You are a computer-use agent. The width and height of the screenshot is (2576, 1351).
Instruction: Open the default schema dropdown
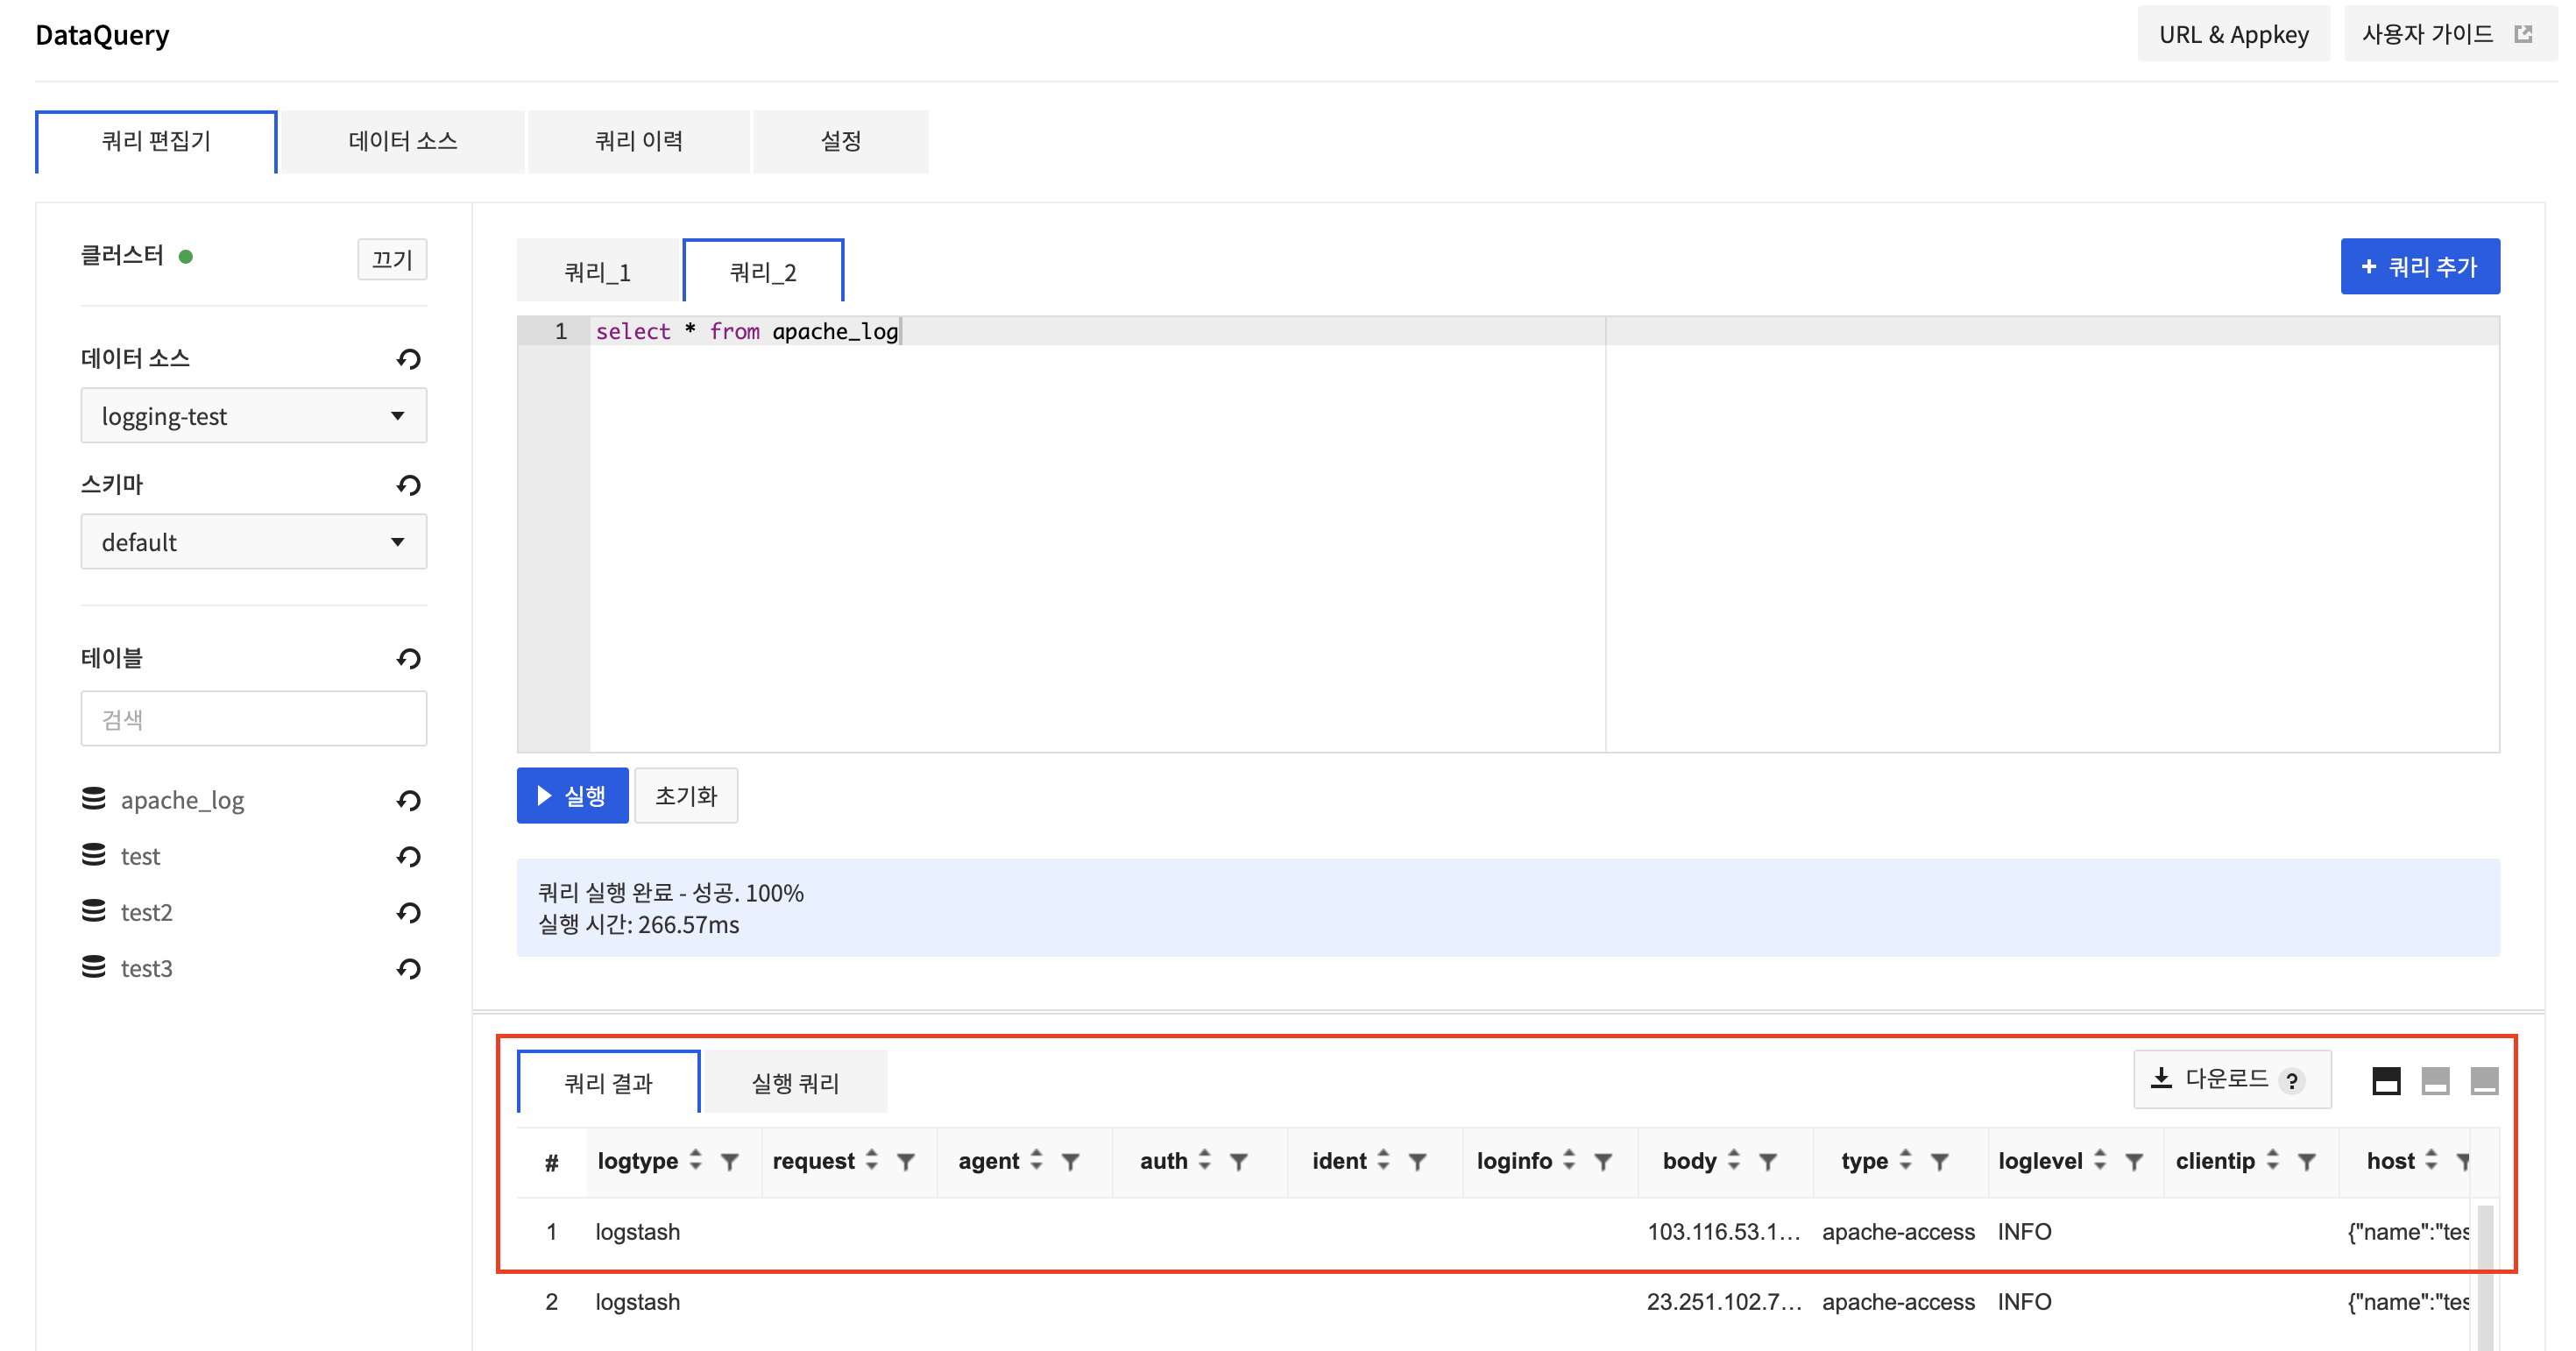pyautogui.click(x=253, y=542)
